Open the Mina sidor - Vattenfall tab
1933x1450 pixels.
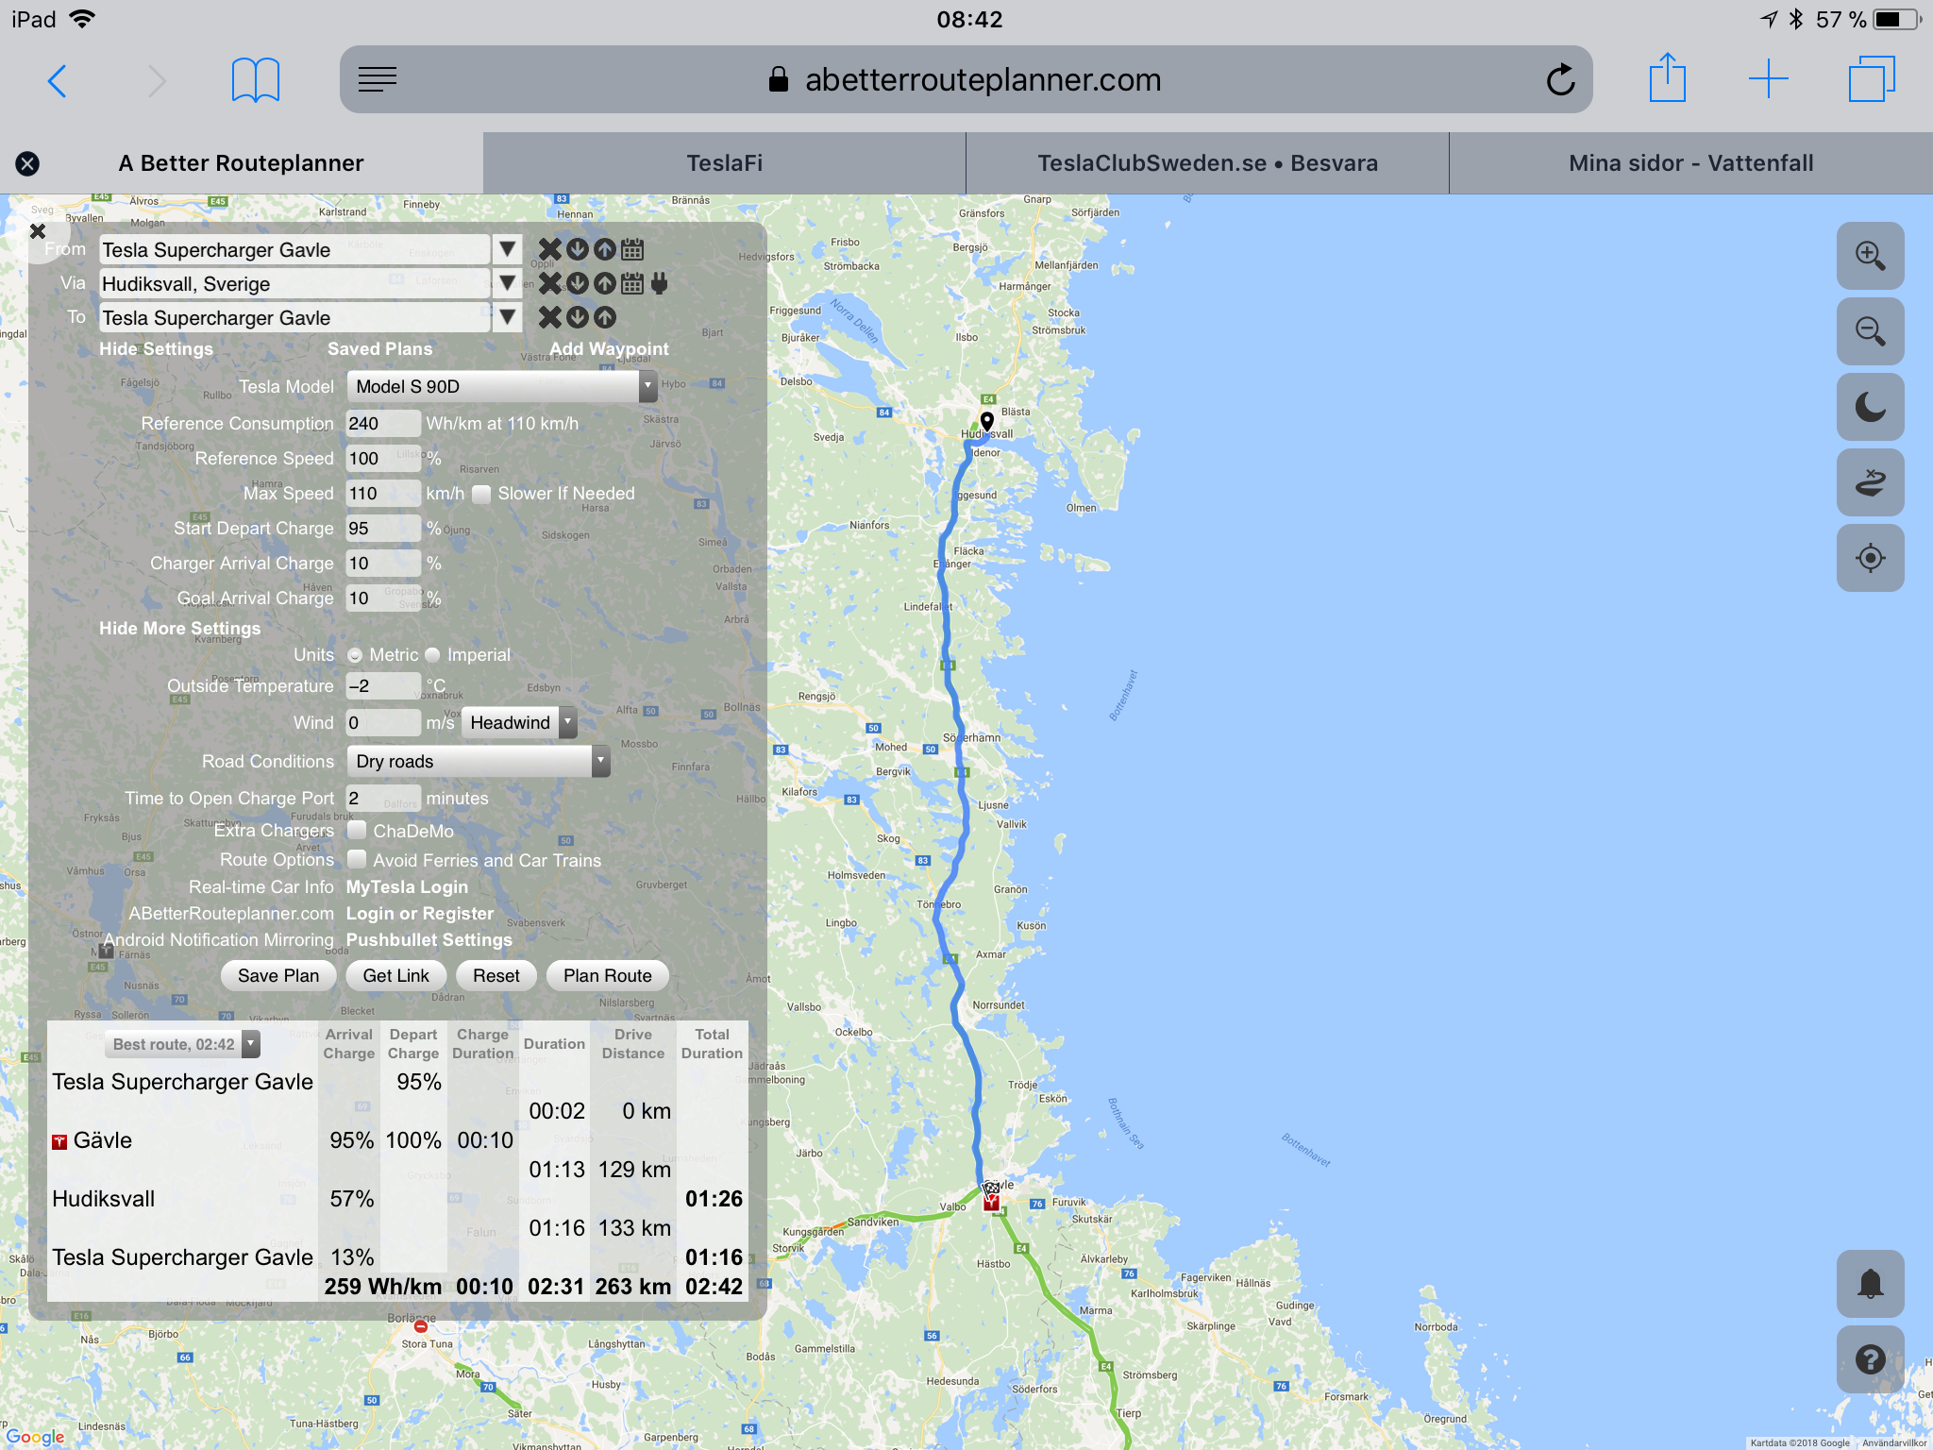click(x=1690, y=163)
